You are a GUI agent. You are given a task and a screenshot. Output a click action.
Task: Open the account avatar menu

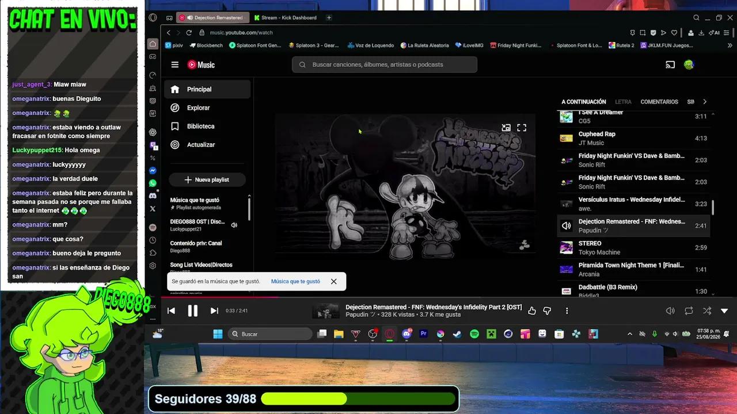[689, 65]
